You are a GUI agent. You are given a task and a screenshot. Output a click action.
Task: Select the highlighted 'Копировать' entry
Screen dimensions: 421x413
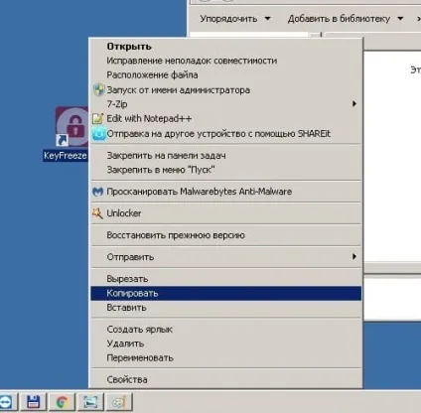click(226, 293)
